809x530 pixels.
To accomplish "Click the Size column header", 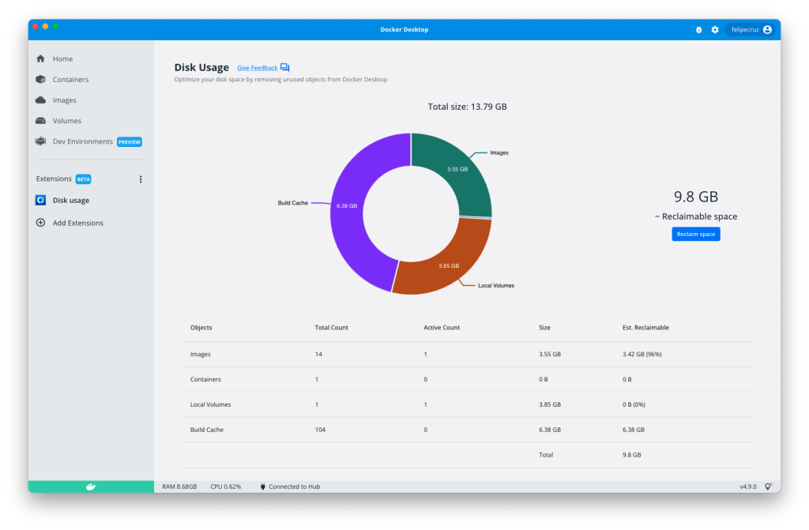I will click(x=544, y=328).
